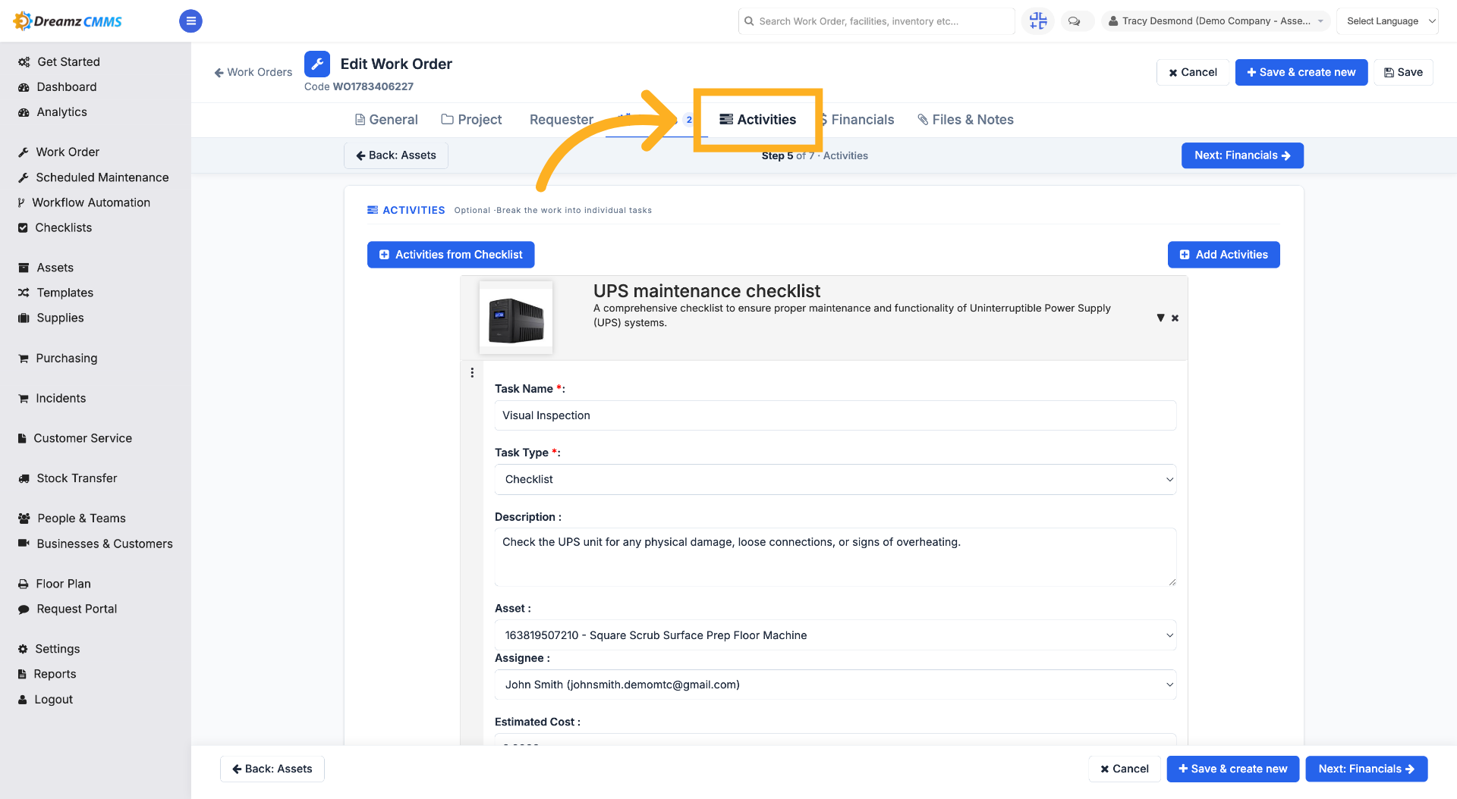Switch to the General tab
This screenshot has height=799, width=1457.
point(386,120)
